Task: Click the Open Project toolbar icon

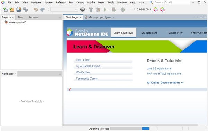Action: (x=19, y=10)
